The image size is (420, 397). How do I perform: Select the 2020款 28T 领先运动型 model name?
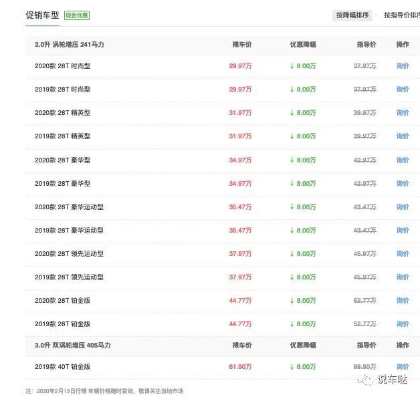69,253
